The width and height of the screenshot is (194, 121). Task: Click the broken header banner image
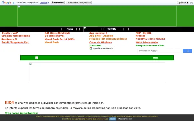tap(97, 16)
